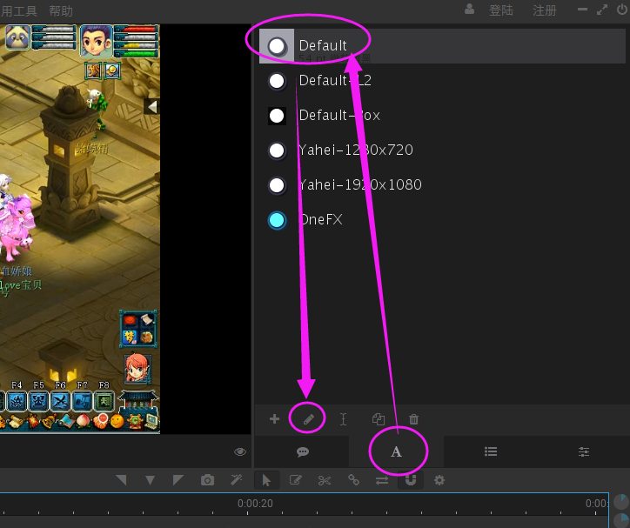630x528 pixels.
Task: Open the 用工具 menu
Action: click(x=19, y=10)
